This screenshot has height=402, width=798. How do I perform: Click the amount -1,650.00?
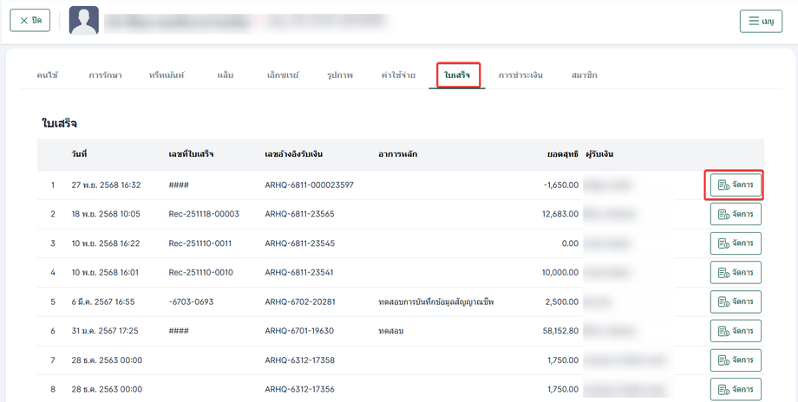(561, 185)
